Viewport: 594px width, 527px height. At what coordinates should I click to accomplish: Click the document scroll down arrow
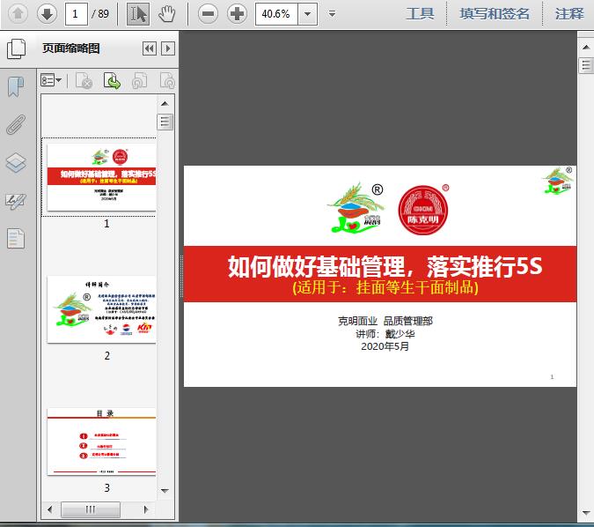pos(586,514)
